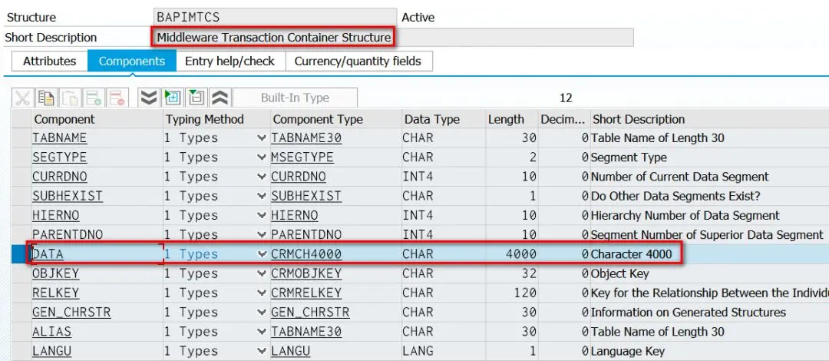The image size is (829, 361).
Task: Select row selector beside LANGU row
Action: (21, 352)
